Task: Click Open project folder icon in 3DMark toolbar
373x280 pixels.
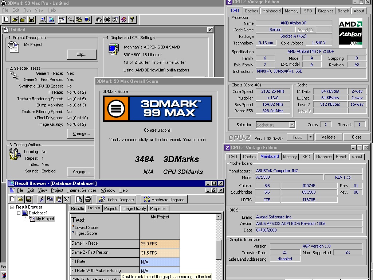Action: 15,20
